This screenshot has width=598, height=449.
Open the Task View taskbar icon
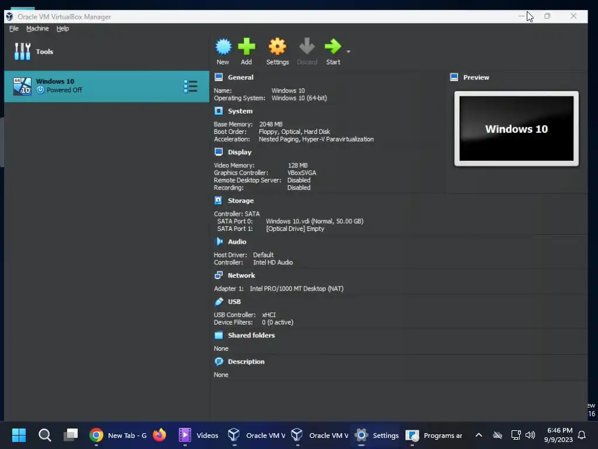click(x=71, y=435)
